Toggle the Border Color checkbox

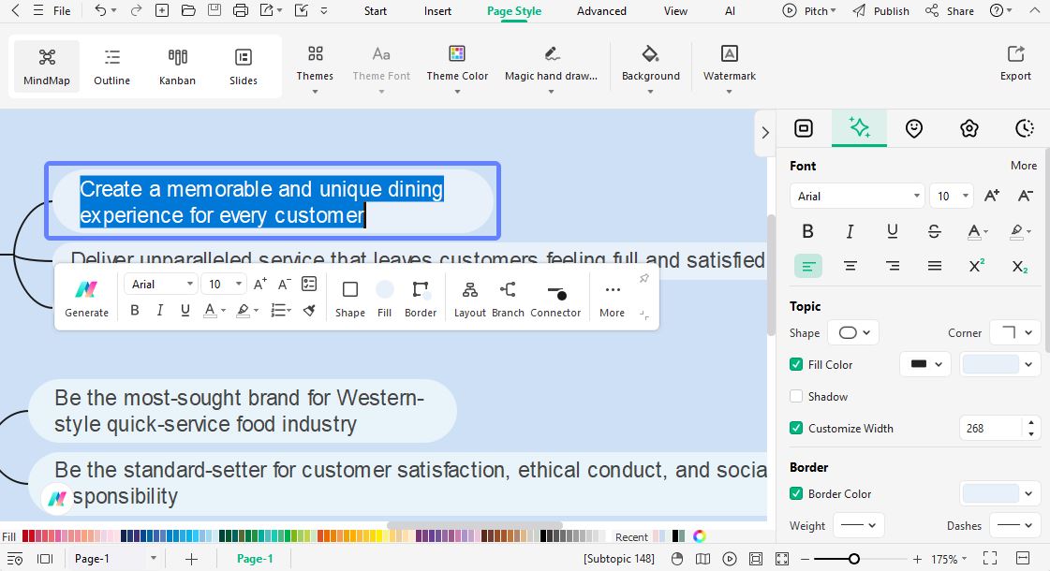(x=796, y=493)
